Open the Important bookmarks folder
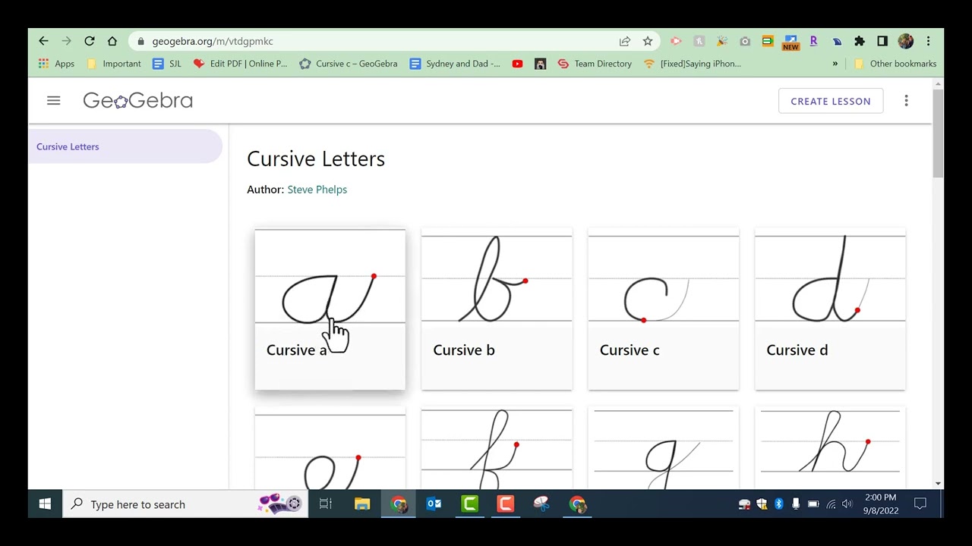The image size is (972, 546). [x=115, y=64]
